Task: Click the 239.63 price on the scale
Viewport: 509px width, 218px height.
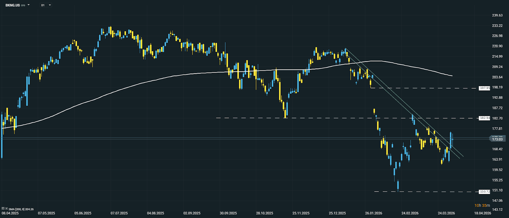Action: (497, 15)
